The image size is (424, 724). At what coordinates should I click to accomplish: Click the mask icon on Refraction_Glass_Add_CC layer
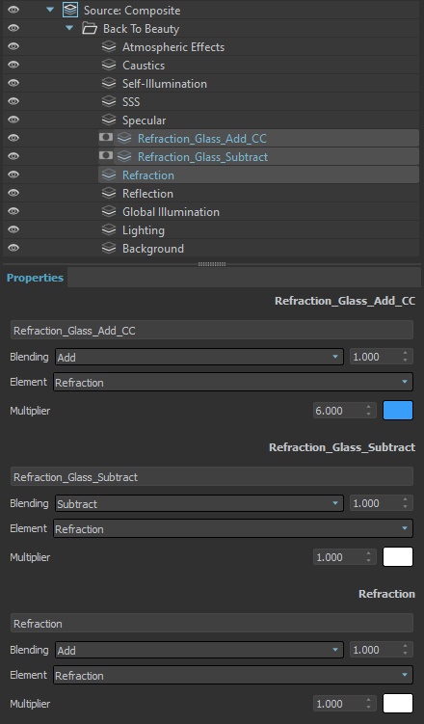(106, 138)
